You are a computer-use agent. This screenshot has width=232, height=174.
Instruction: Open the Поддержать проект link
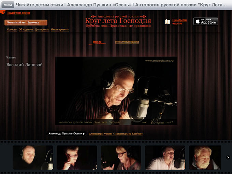(18, 13)
